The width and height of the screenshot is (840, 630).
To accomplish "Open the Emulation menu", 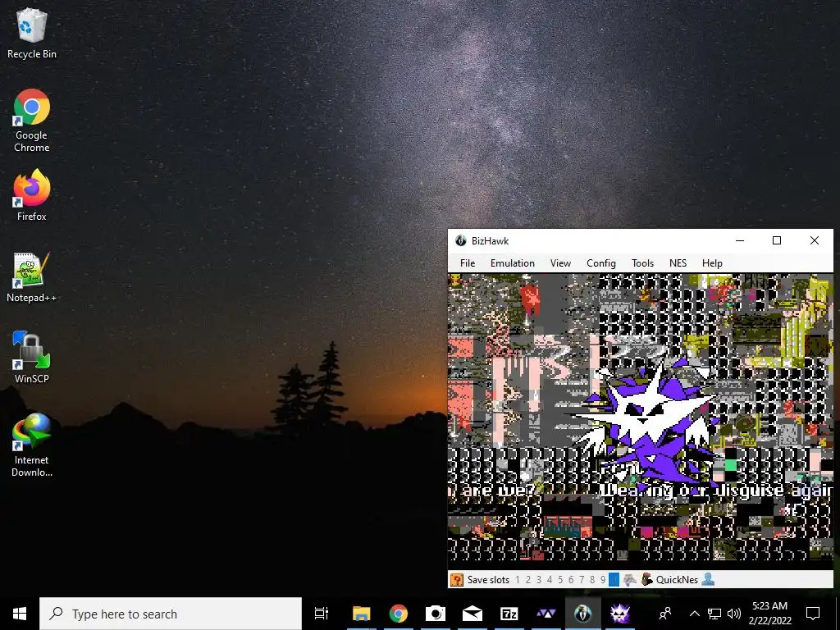I will tap(512, 263).
